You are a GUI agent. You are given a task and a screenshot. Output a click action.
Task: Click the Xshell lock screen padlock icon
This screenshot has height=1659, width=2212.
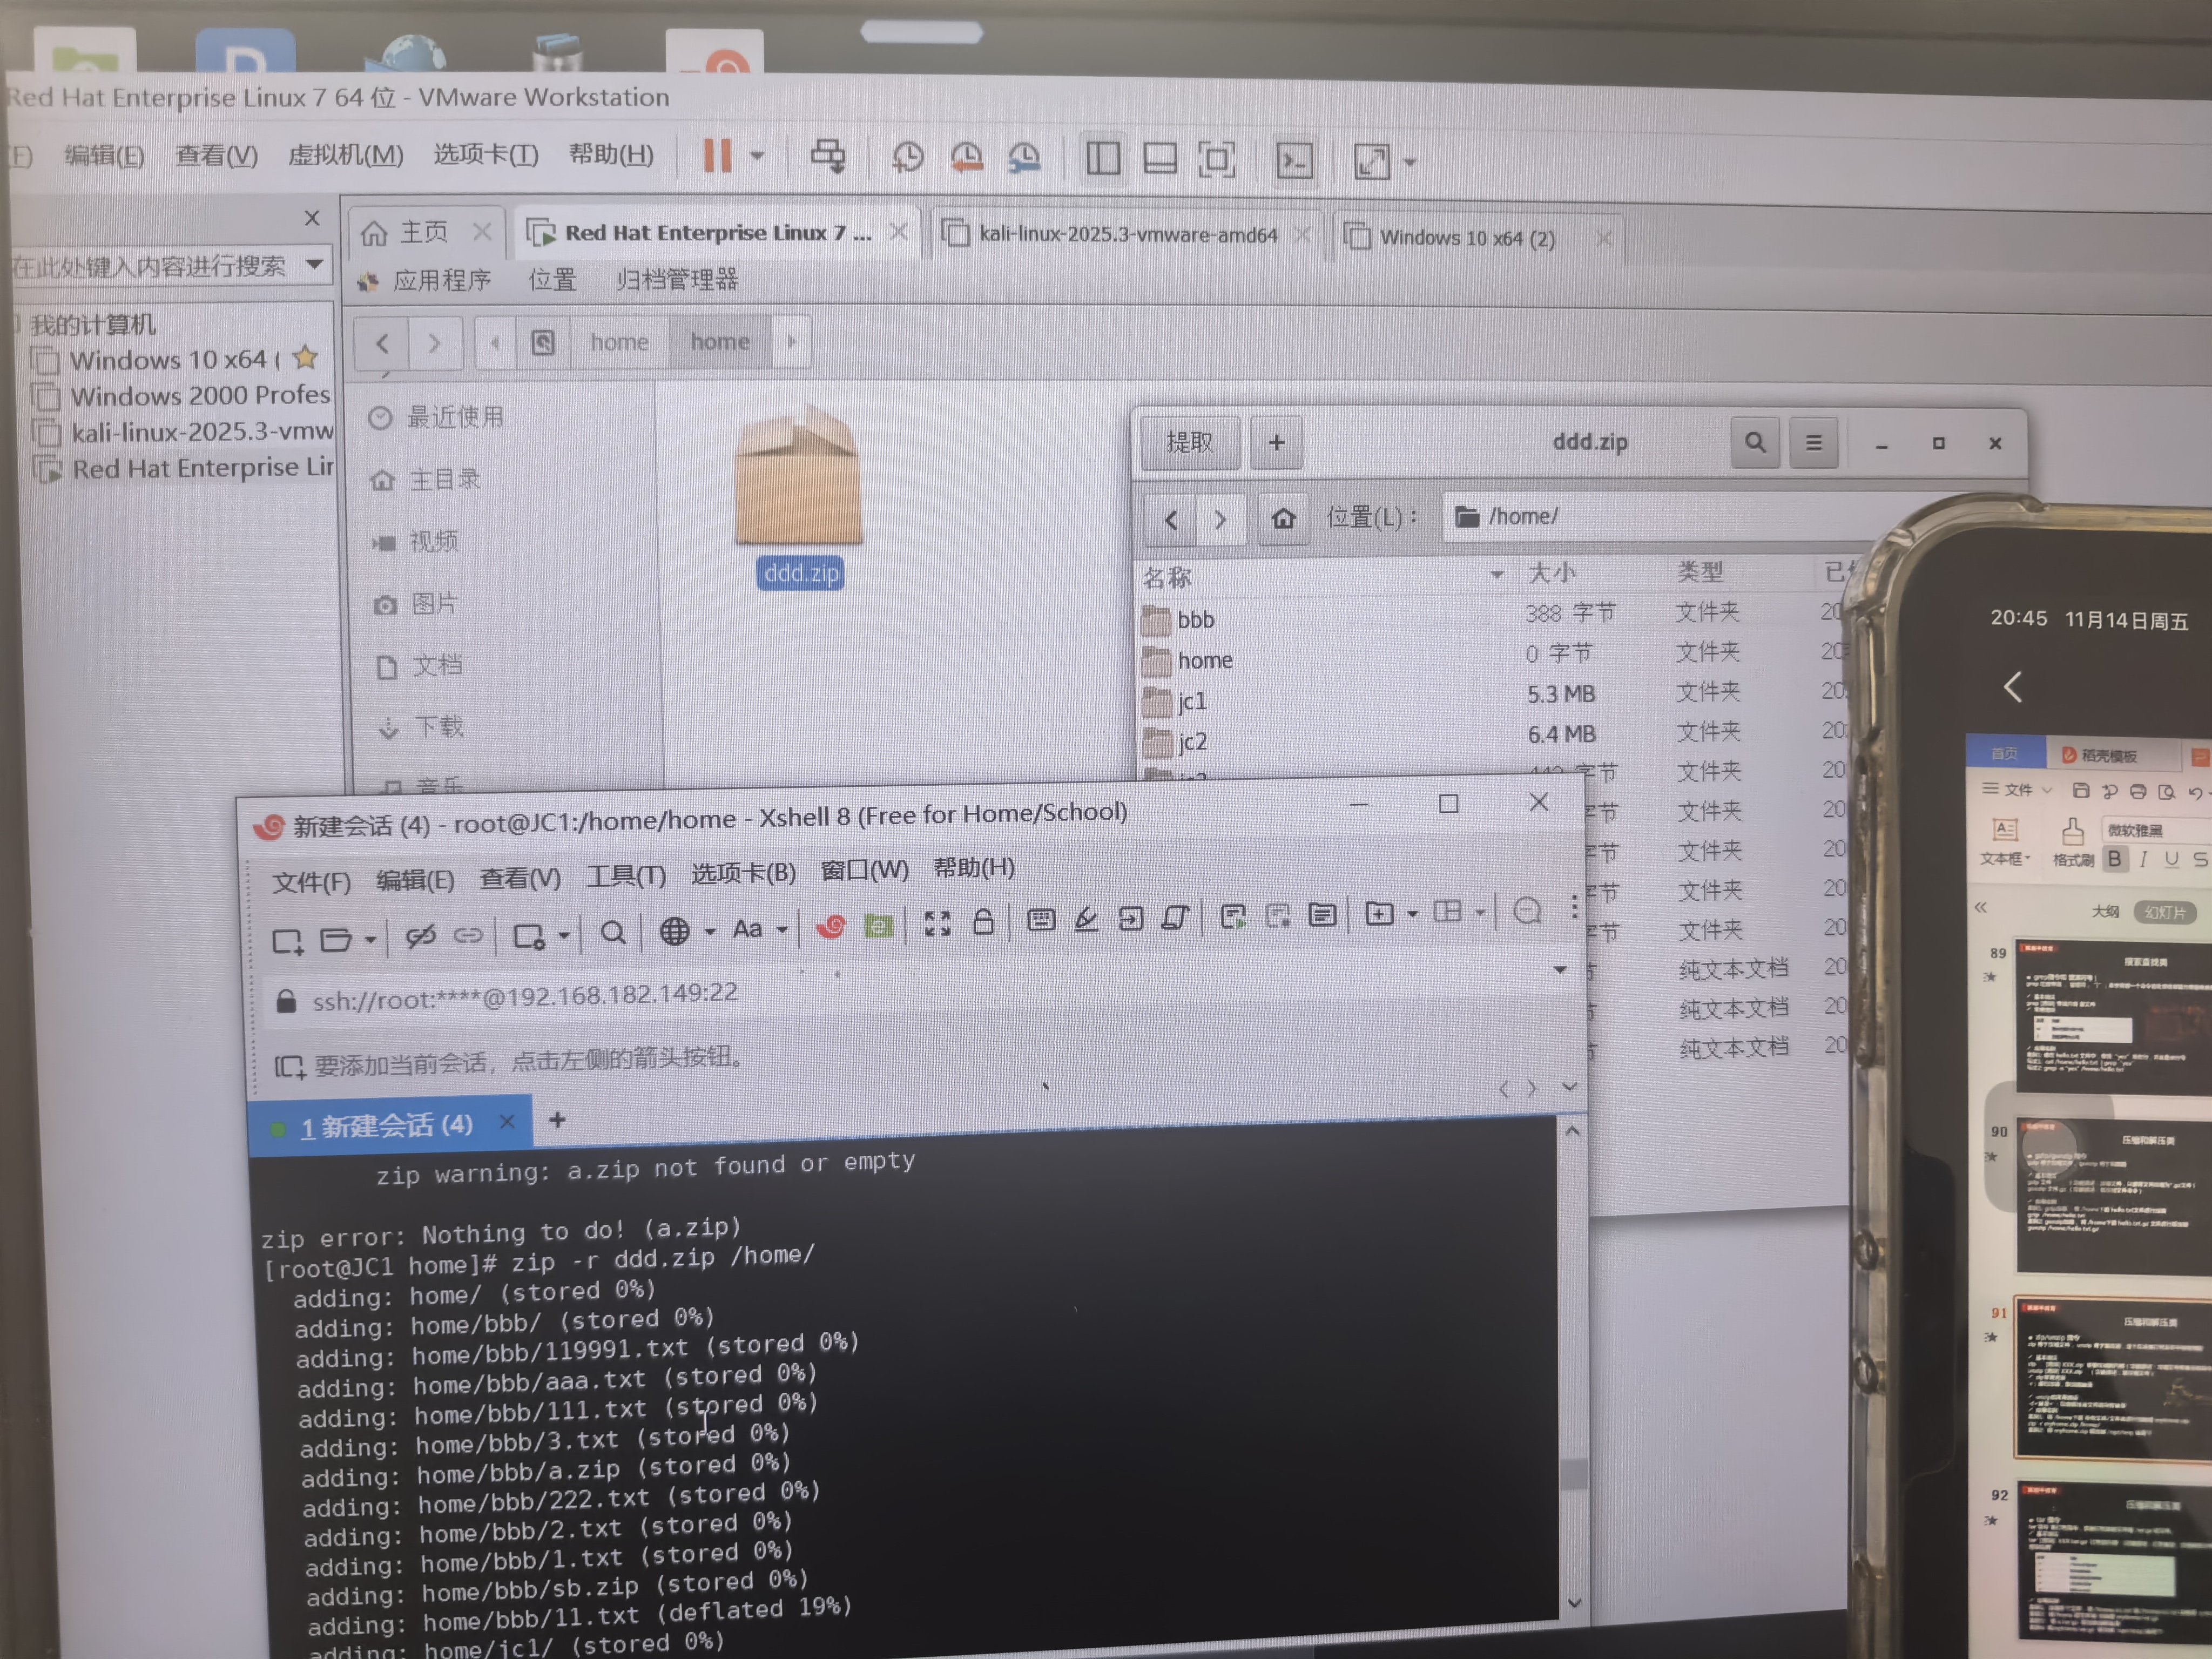pos(983,922)
